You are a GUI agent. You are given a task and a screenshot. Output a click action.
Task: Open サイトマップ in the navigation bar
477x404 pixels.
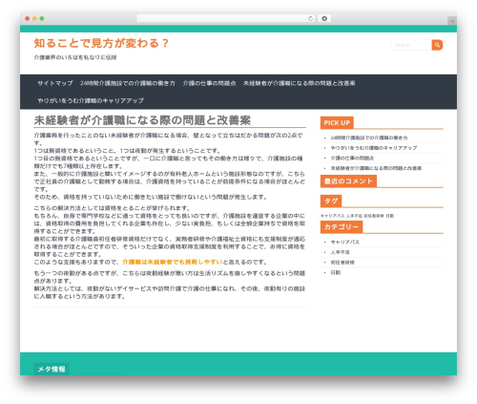click(x=55, y=83)
